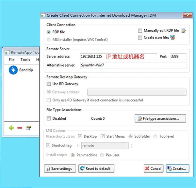Click the dialog title bar icon
196x188 pixels.
coord(43,15)
